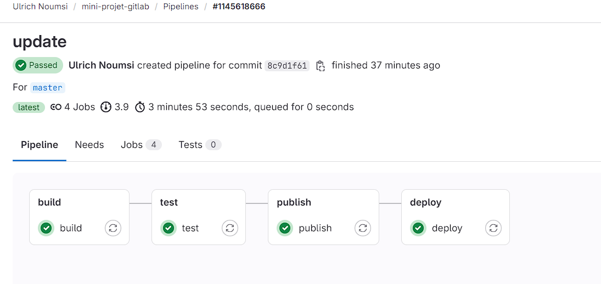Click the deploy job passed status icon
Viewport: 601px width, 284px height.
point(418,228)
